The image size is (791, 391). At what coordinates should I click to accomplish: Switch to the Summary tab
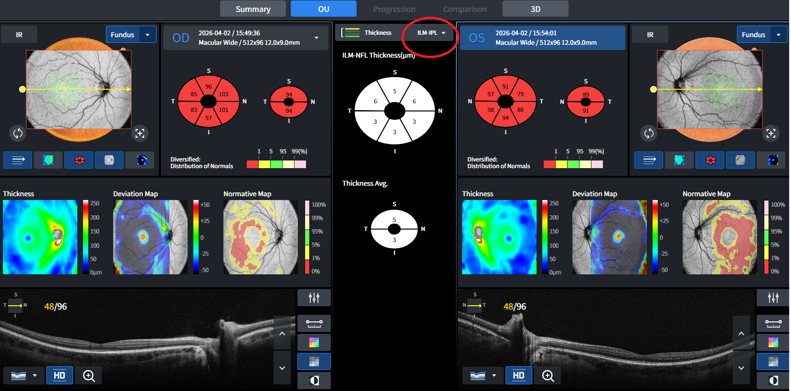(x=253, y=9)
